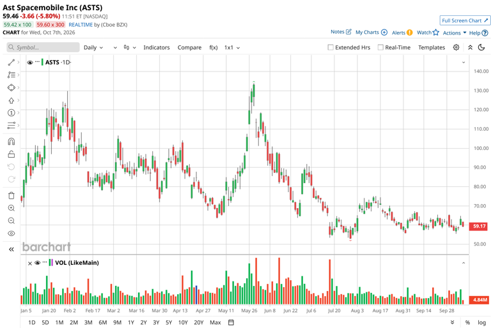This screenshot has width=491, height=328.
Task: Select the 5Y range
Action: click(x=169, y=322)
